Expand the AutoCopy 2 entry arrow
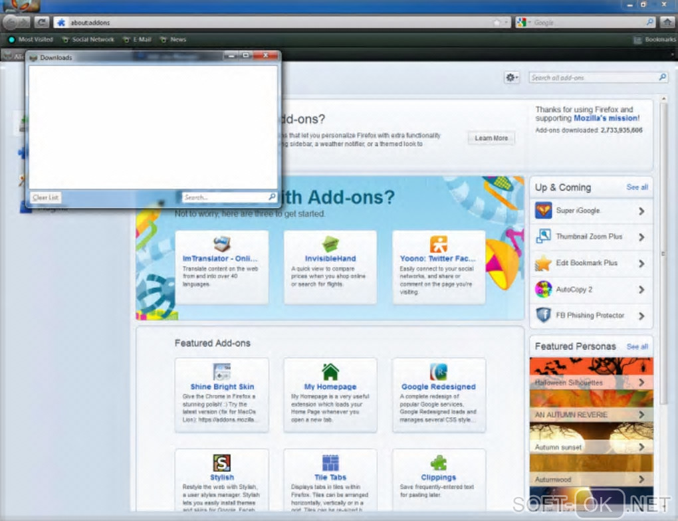This screenshot has width=678, height=521. point(641,290)
